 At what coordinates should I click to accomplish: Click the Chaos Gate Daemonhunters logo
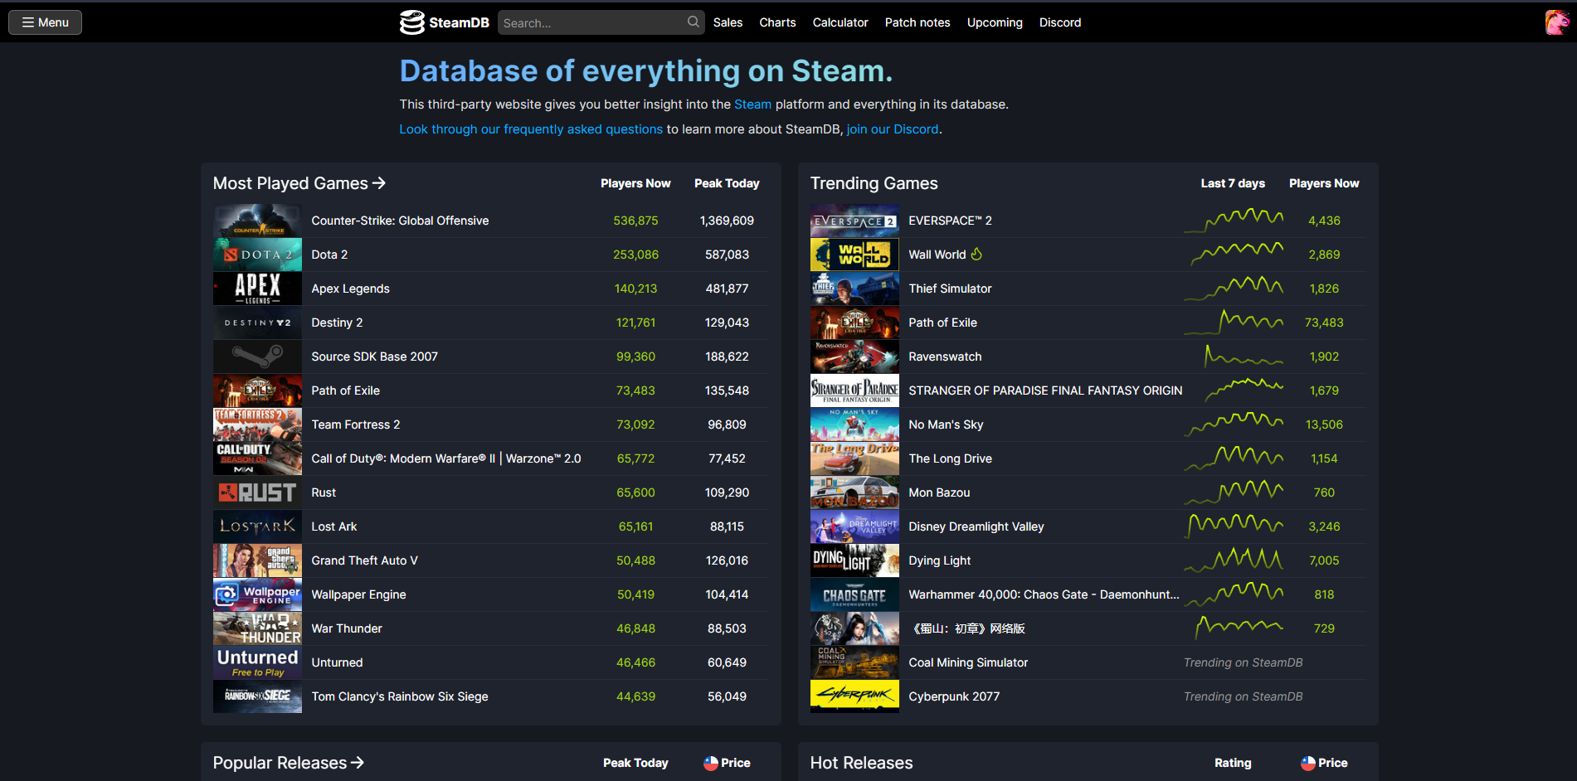click(854, 594)
